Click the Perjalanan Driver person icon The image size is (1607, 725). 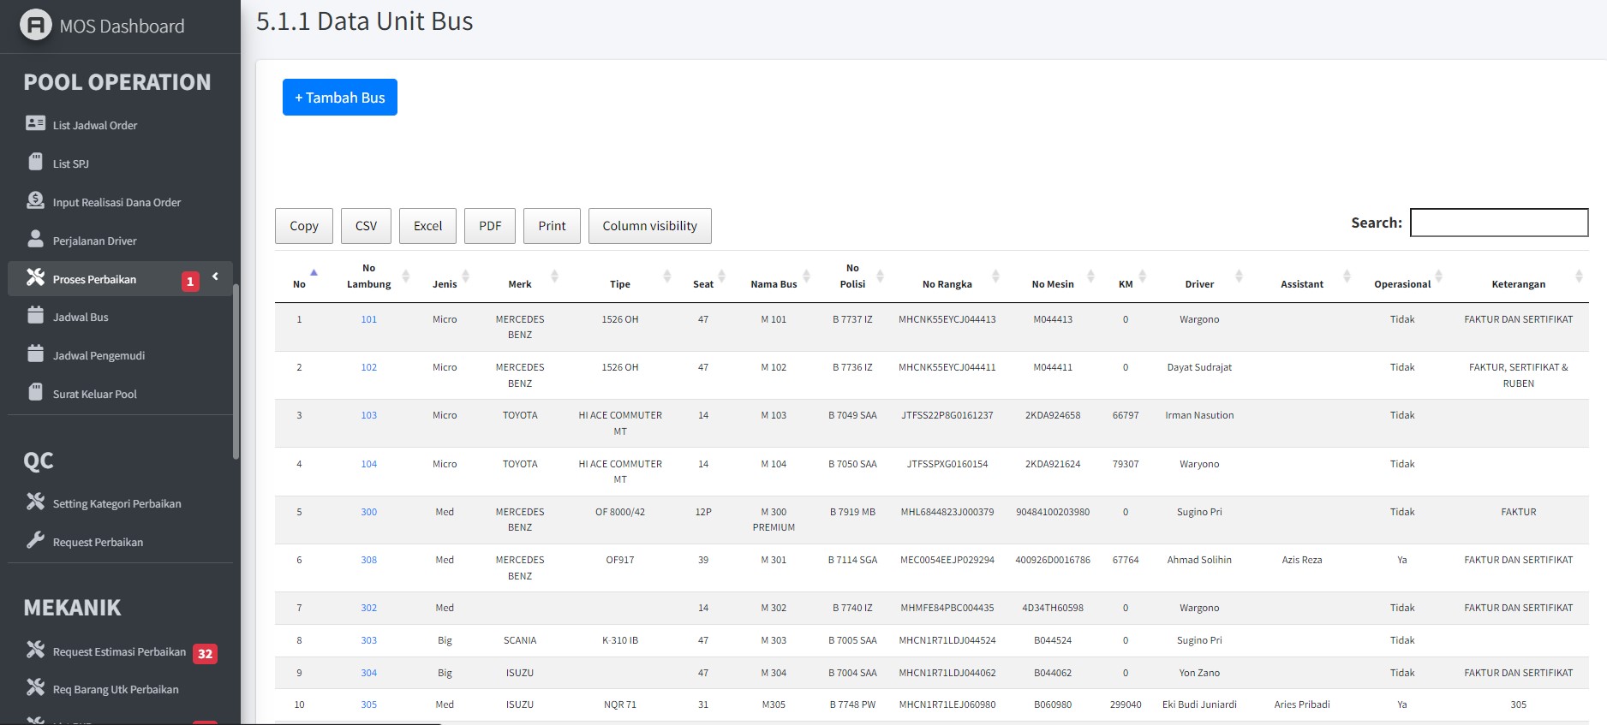click(35, 239)
